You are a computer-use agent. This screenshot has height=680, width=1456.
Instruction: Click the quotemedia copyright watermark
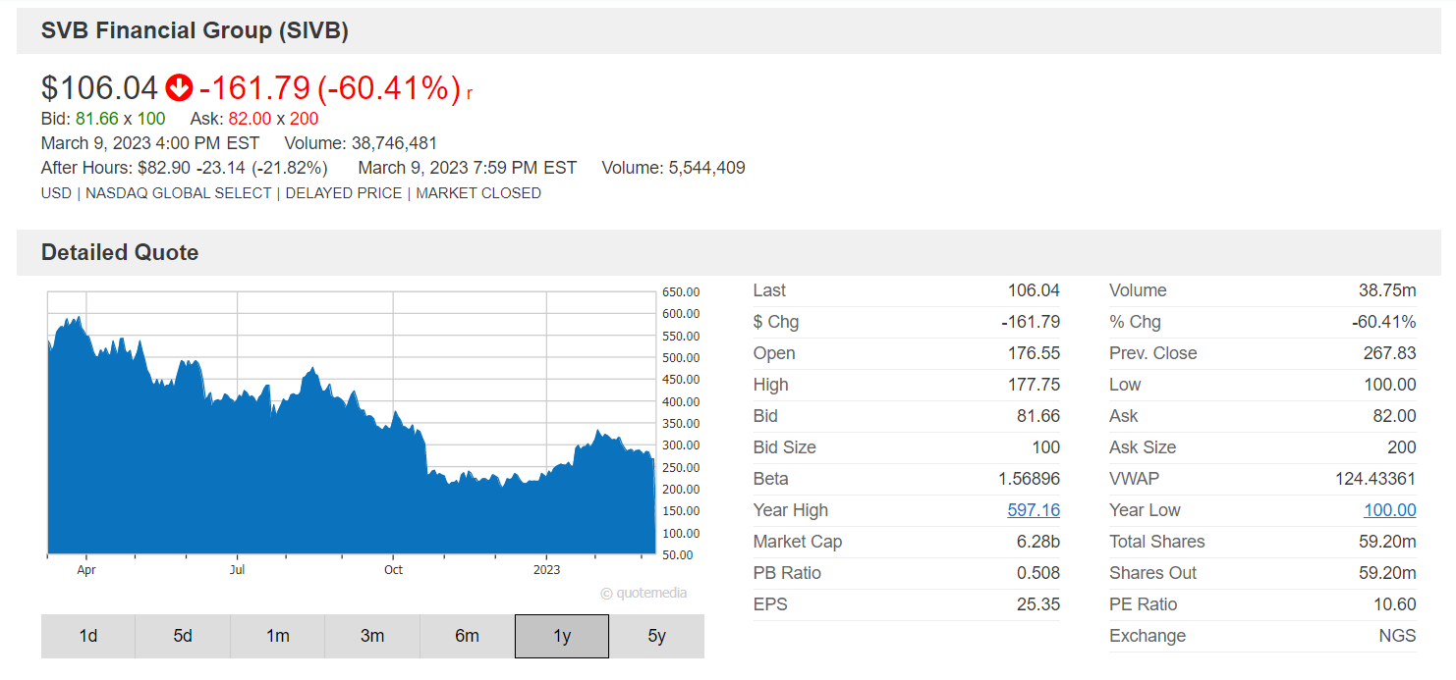[x=644, y=593]
